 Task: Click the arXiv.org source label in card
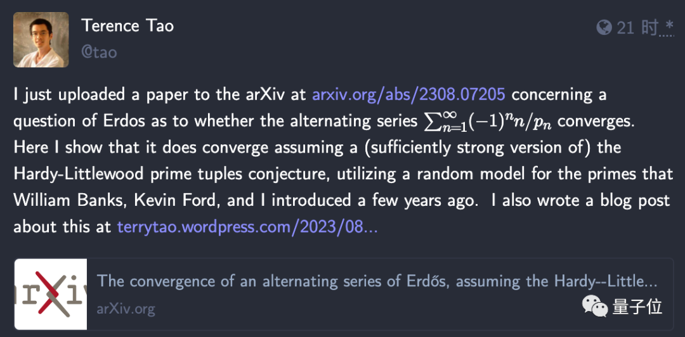click(x=126, y=308)
